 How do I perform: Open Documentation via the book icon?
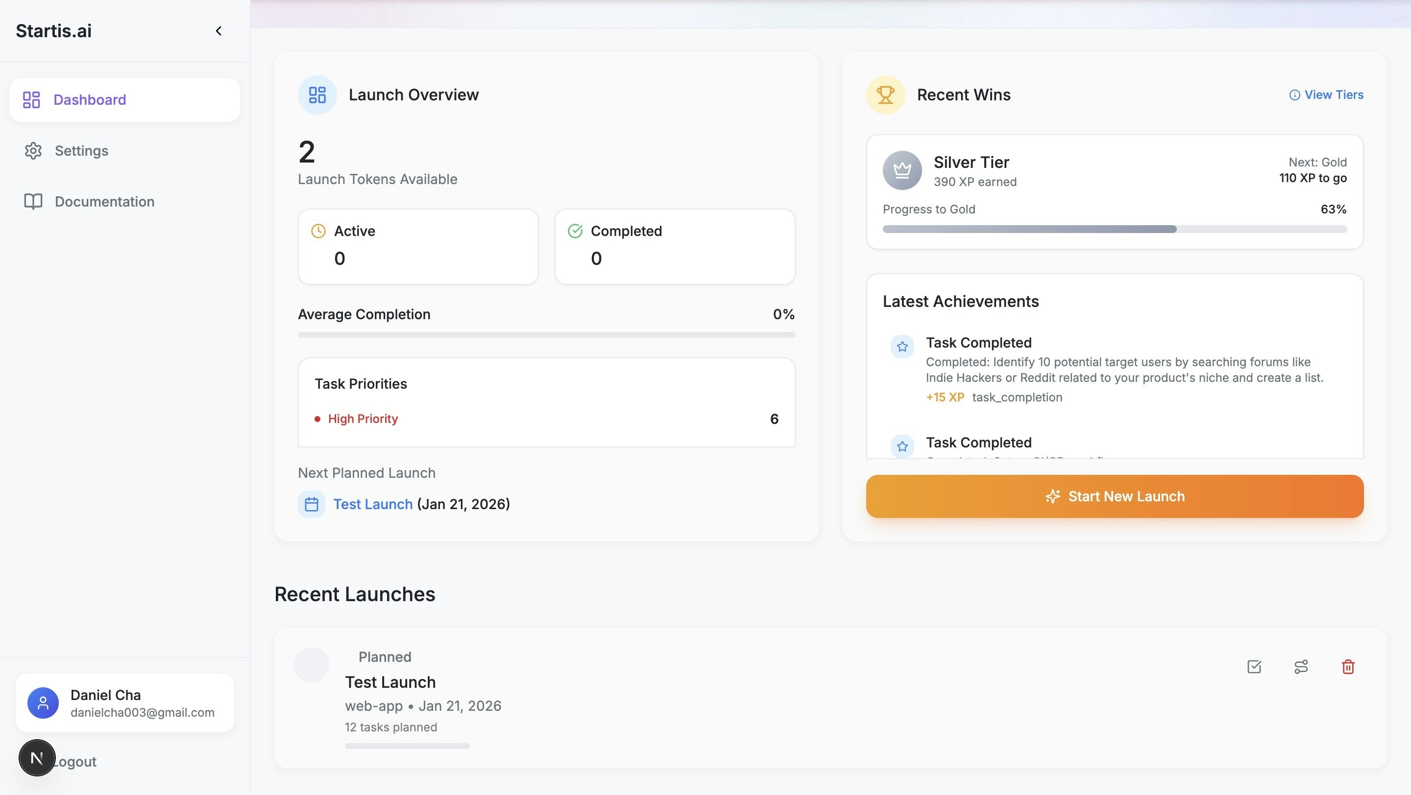[33, 201]
